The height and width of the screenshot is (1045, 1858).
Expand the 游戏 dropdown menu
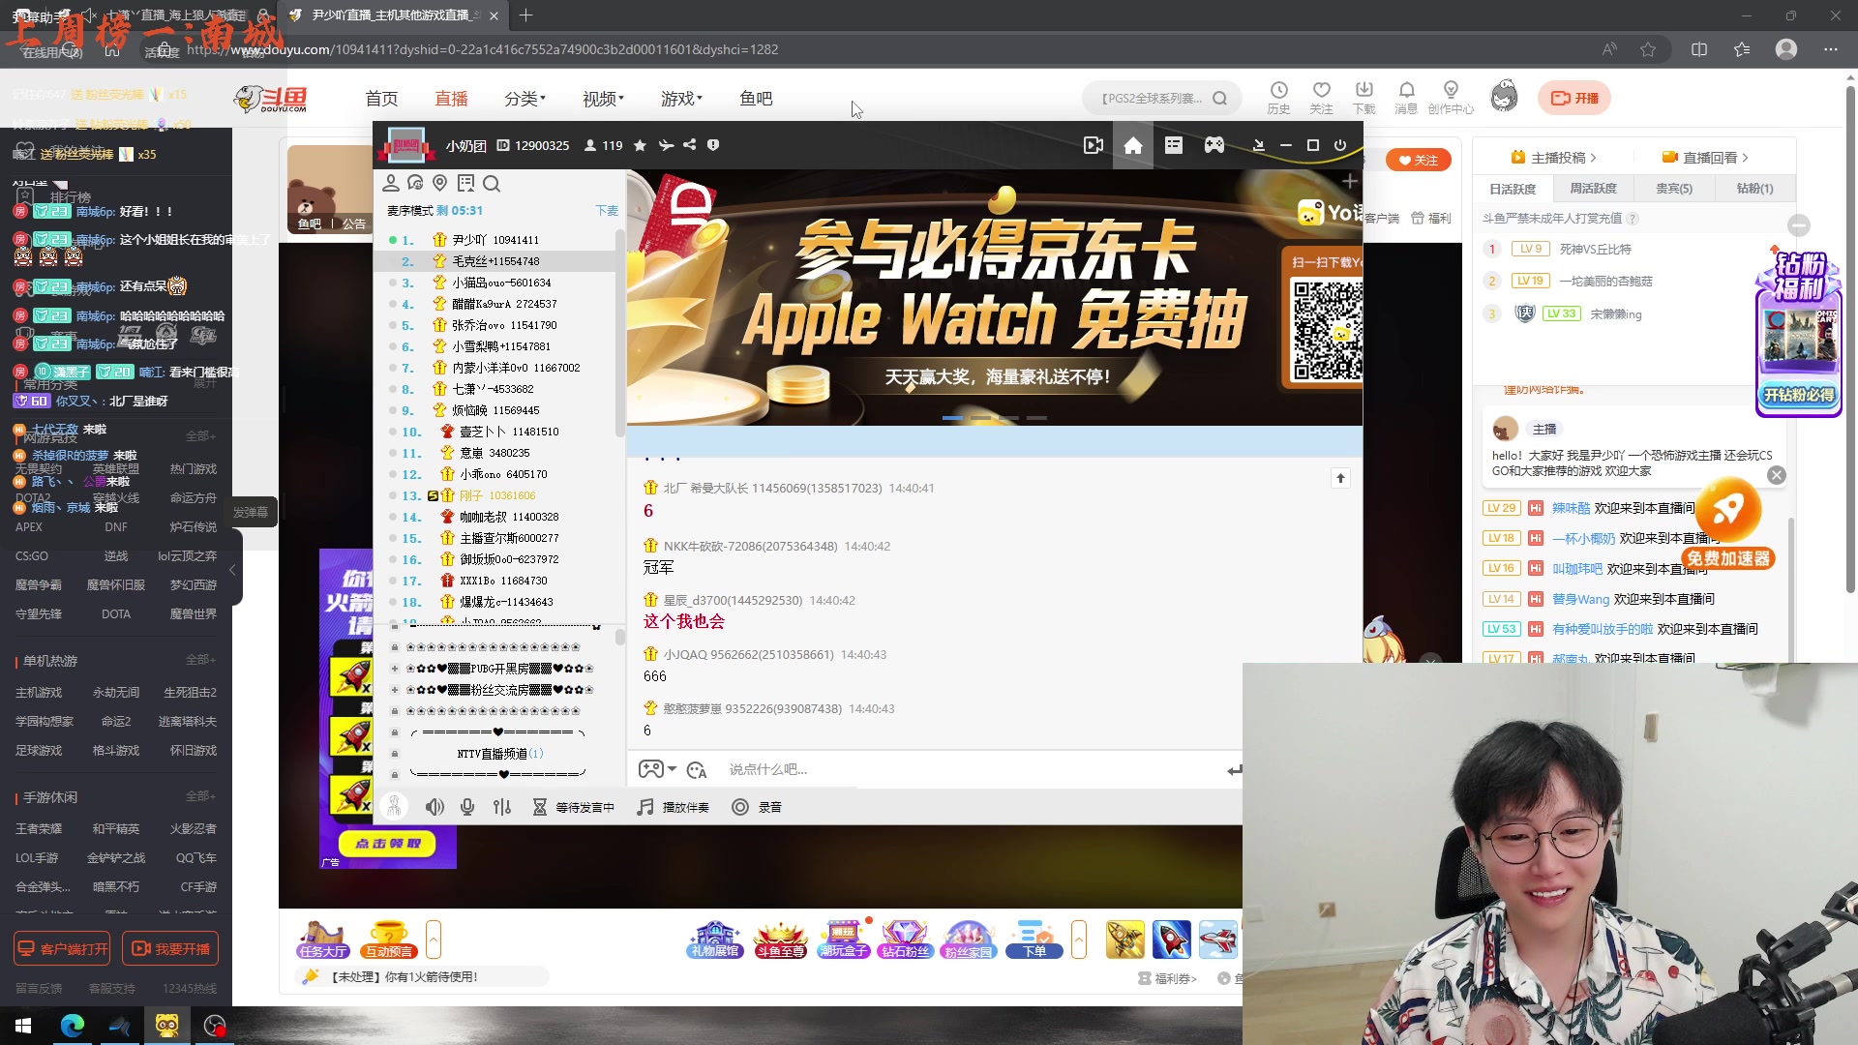click(x=681, y=99)
